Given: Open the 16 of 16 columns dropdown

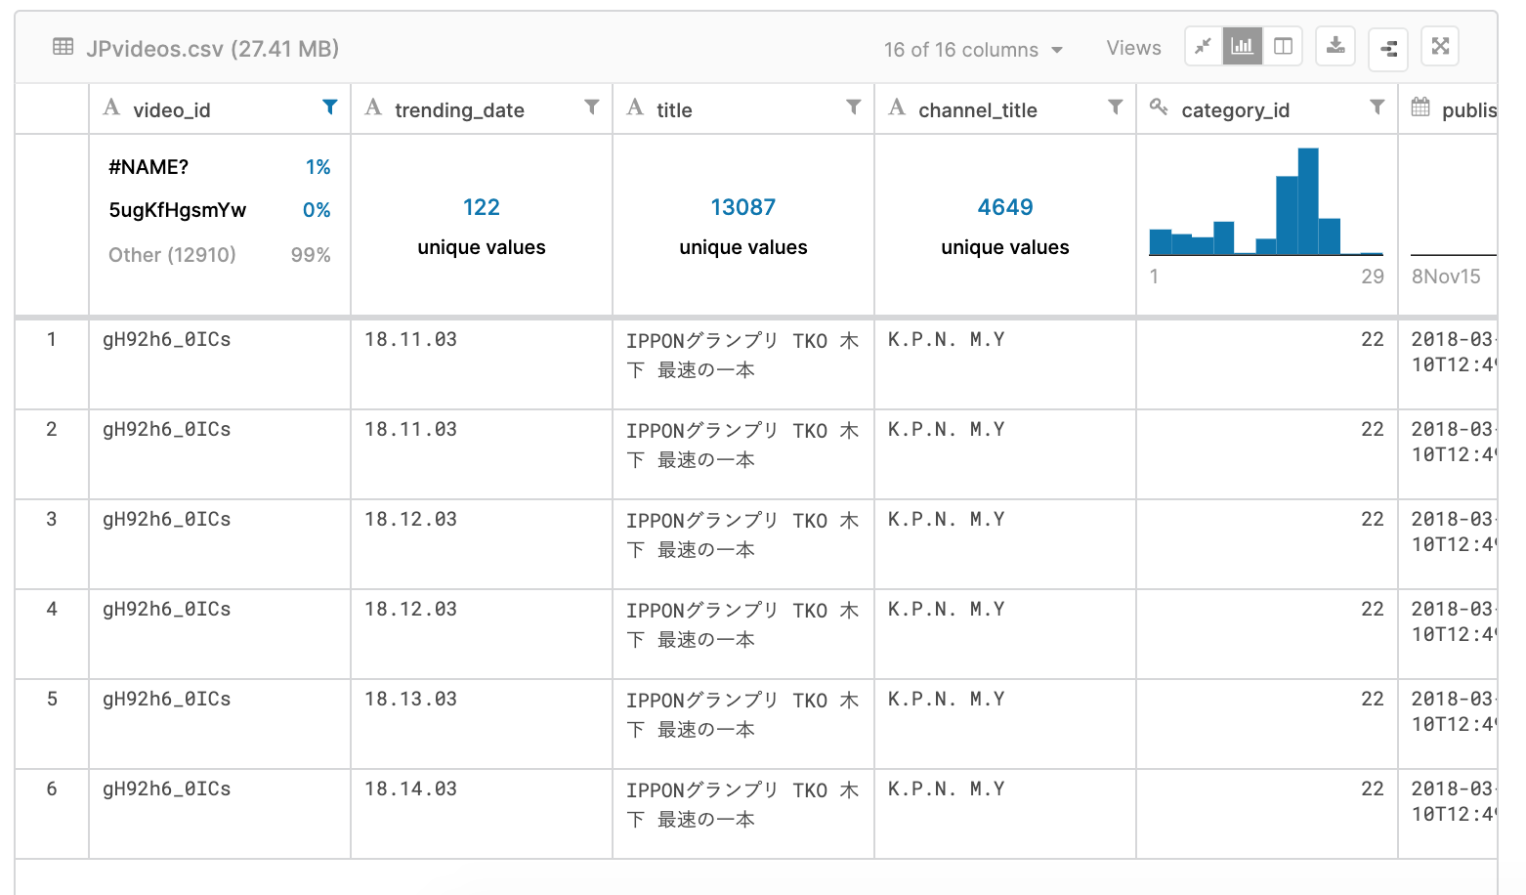Looking at the screenshot, I should coord(973,50).
